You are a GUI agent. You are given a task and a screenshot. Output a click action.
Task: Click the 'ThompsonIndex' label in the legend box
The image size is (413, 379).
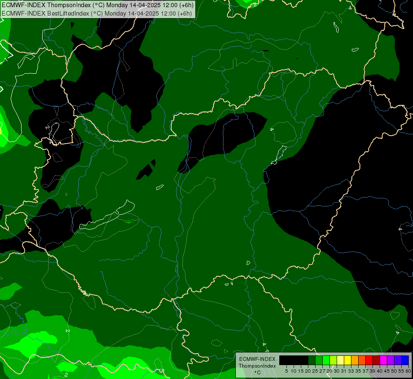(x=257, y=366)
